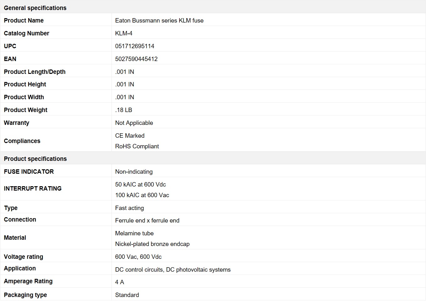Click the 100 kAIC at 600 Vac rating
The image size is (426, 302).
click(x=142, y=195)
